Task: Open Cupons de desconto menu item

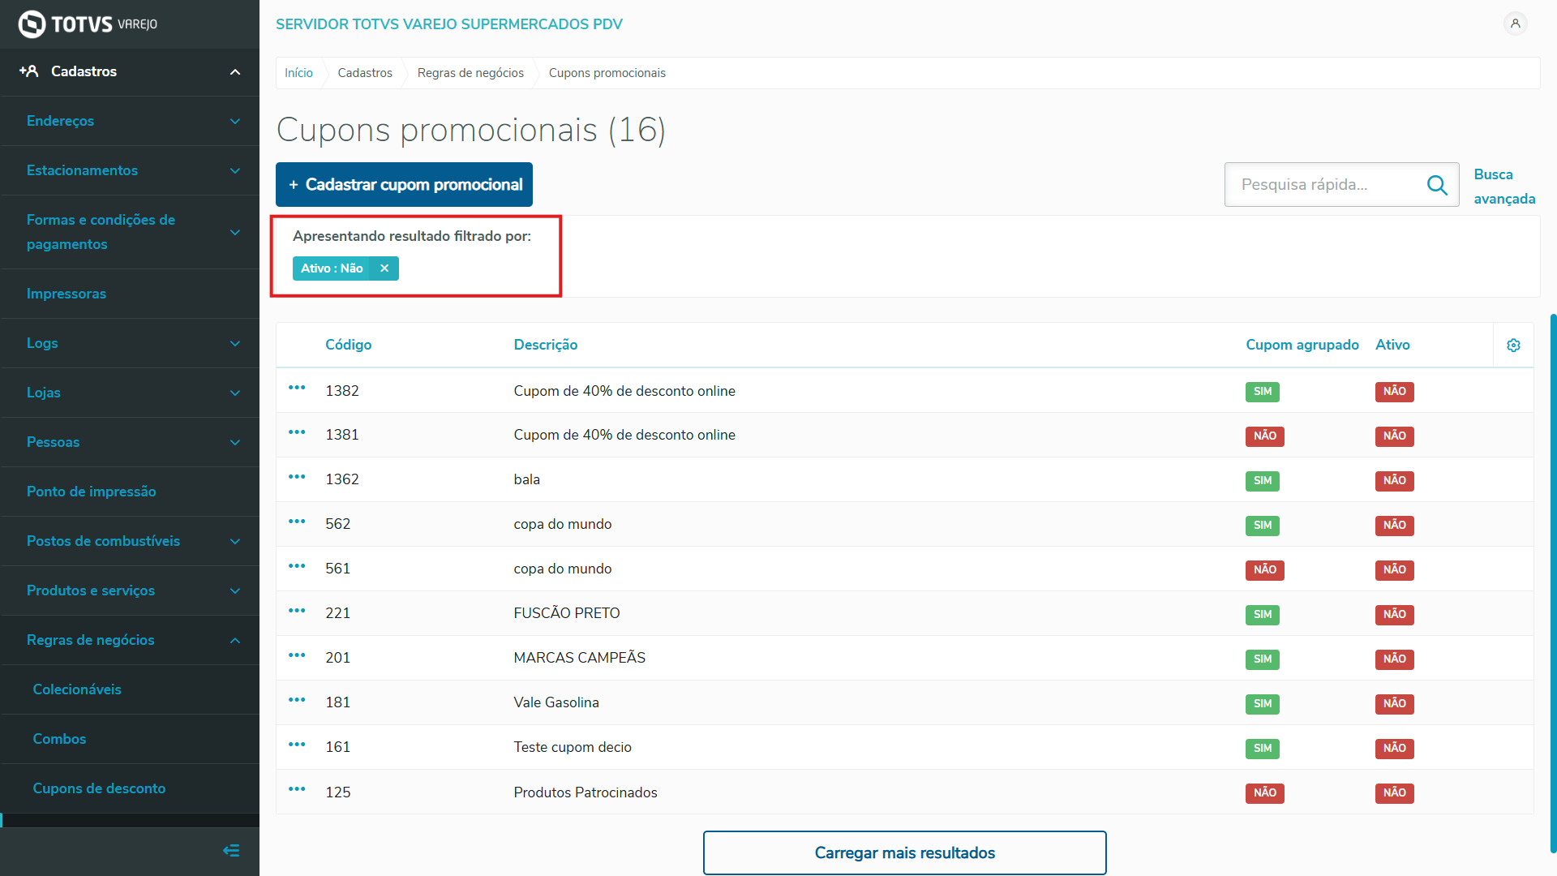Action: 99,788
